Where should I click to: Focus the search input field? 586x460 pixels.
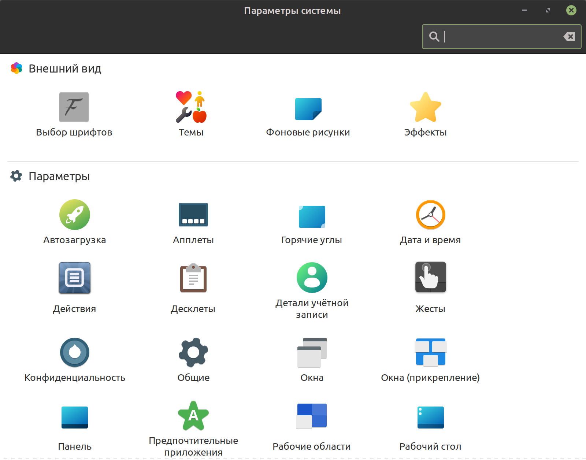click(x=502, y=37)
